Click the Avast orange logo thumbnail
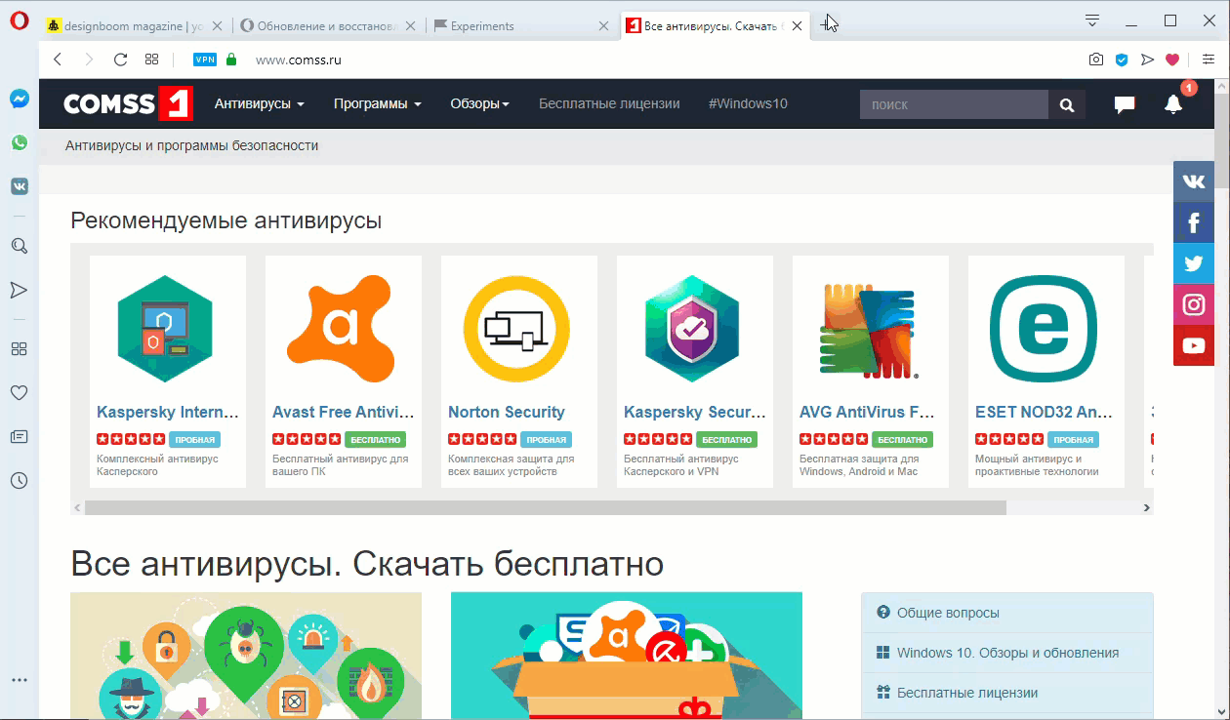The width and height of the screenshot is (1230, 720). [x=341, y=328]
